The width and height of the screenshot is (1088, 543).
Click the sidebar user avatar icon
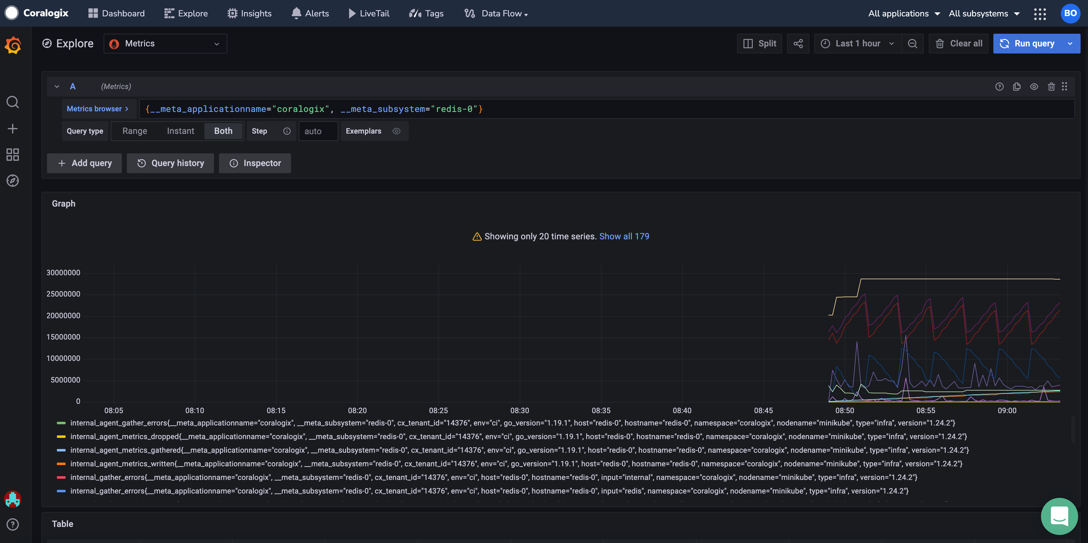[x=13, y=499]
